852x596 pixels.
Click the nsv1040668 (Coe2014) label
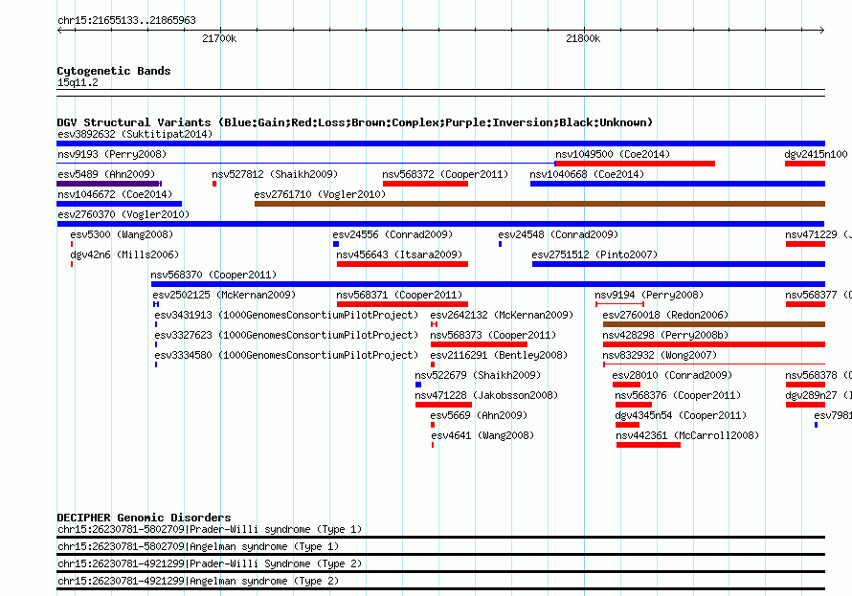587,174
